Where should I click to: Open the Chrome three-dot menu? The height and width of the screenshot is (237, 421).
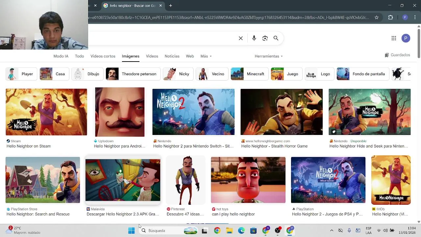tap(415, 17)
